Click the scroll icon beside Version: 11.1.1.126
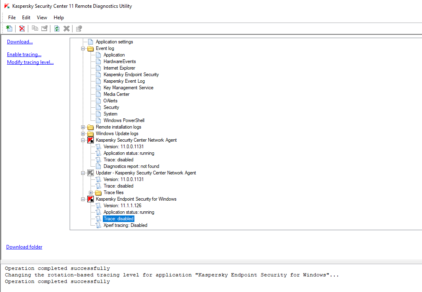The width and height of the screenshot is (422, 292). [98, 206]
